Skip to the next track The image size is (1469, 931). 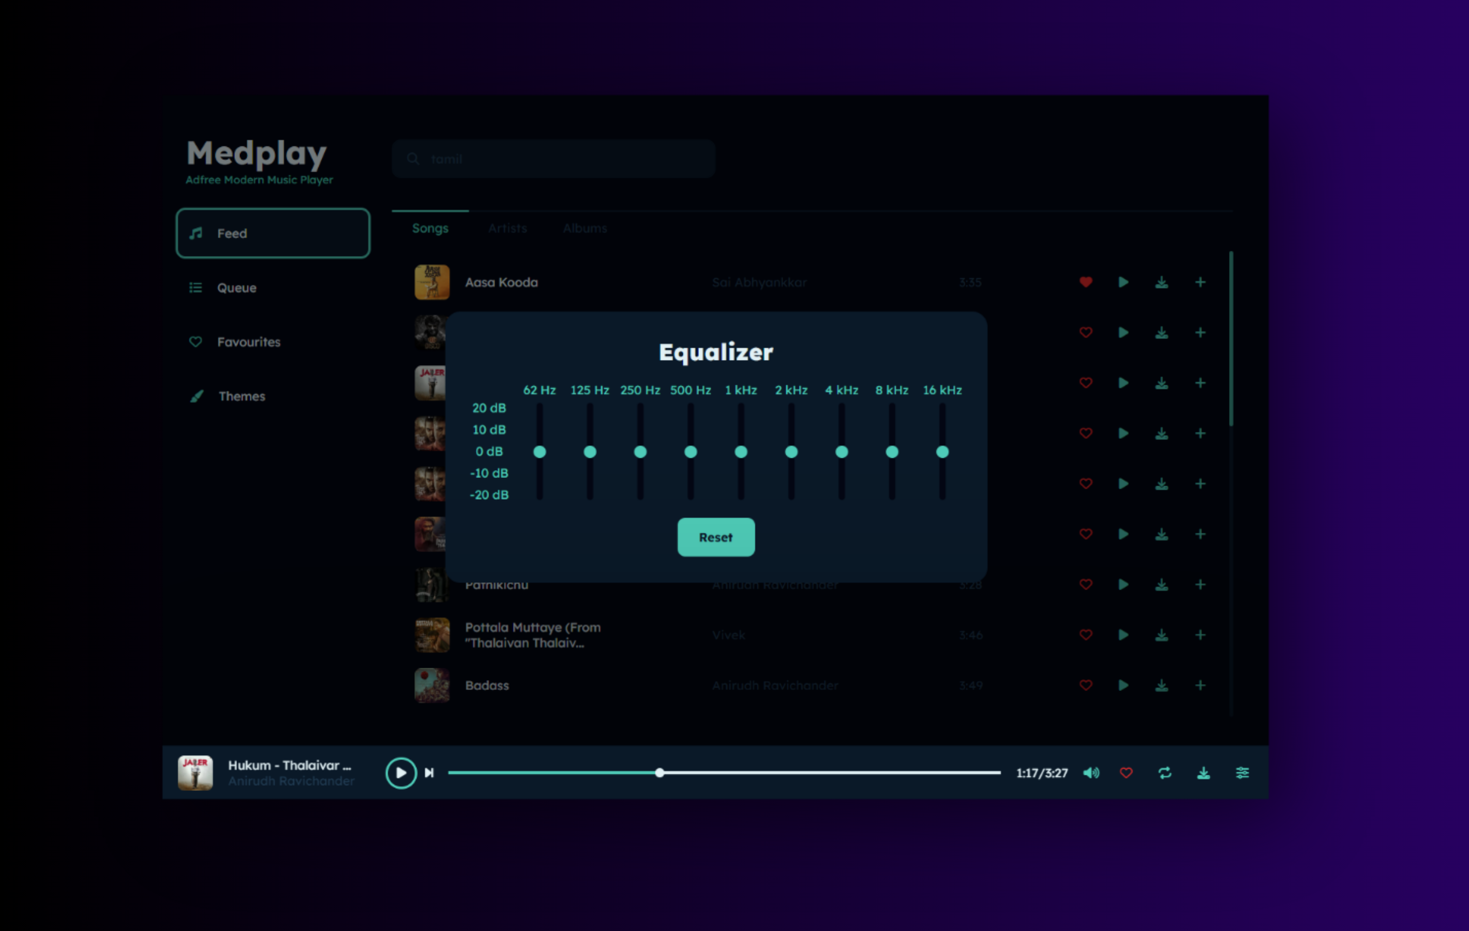click(429, 773)
